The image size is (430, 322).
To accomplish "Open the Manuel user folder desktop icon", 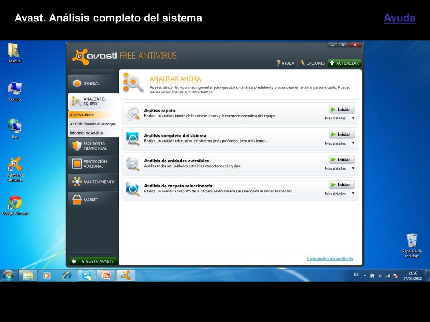I will (x=15, y=53).
